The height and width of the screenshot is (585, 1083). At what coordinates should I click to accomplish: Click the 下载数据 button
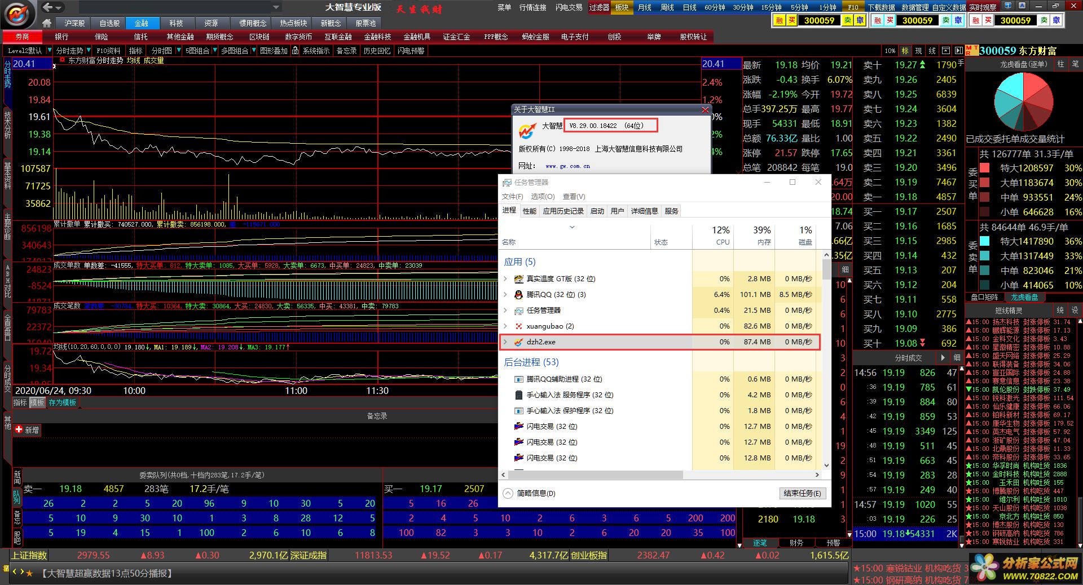881,7
